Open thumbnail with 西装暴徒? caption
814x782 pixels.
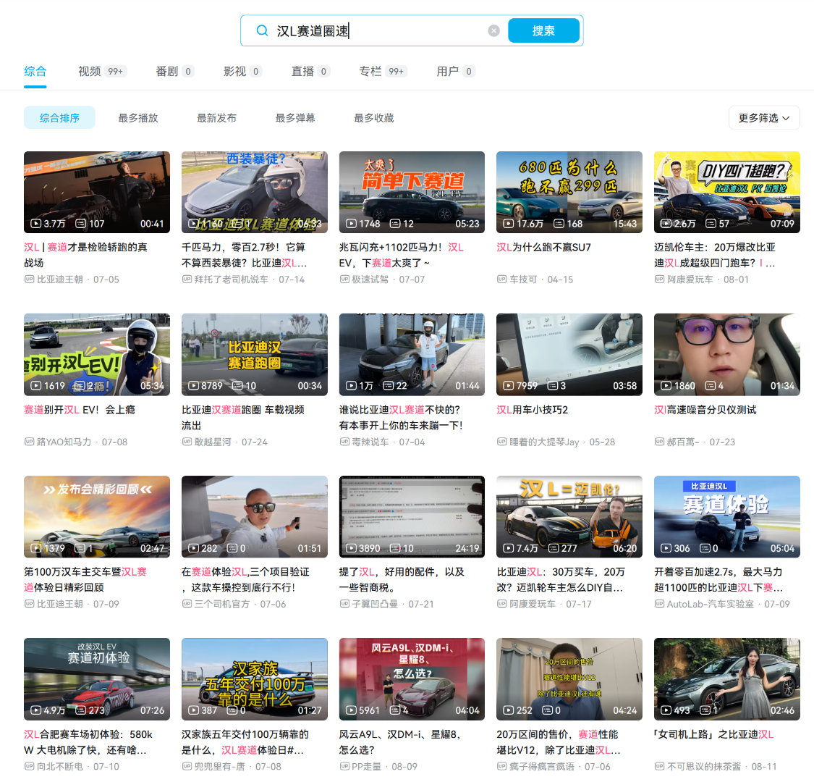(255, 193)
